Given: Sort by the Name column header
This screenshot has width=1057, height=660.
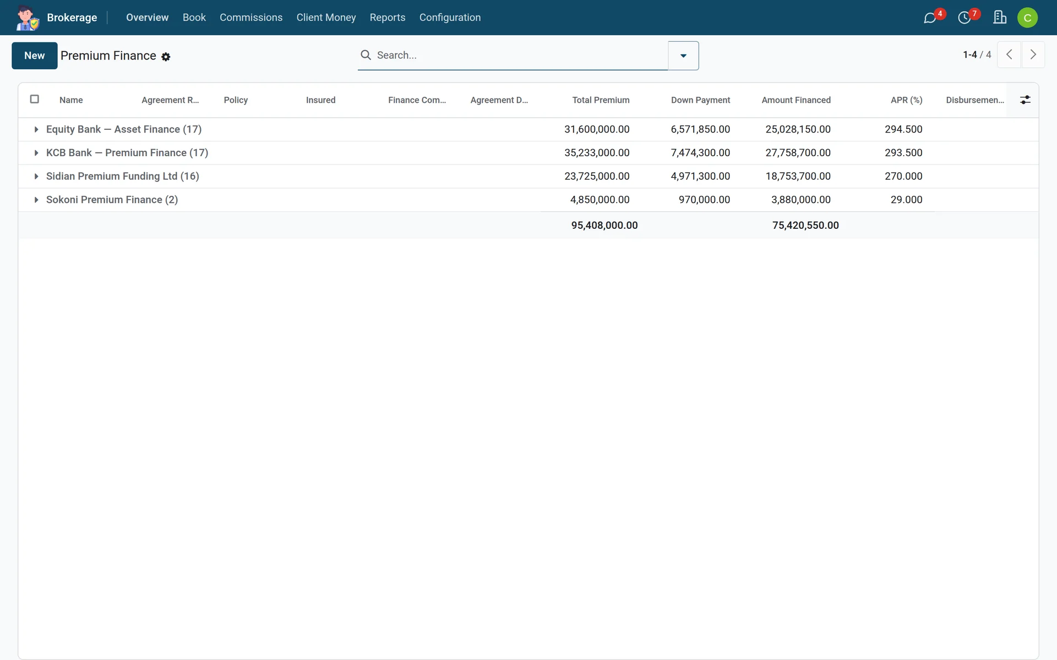Looking at the screenshot, I should pyautogui.click(x=71, y=100).
